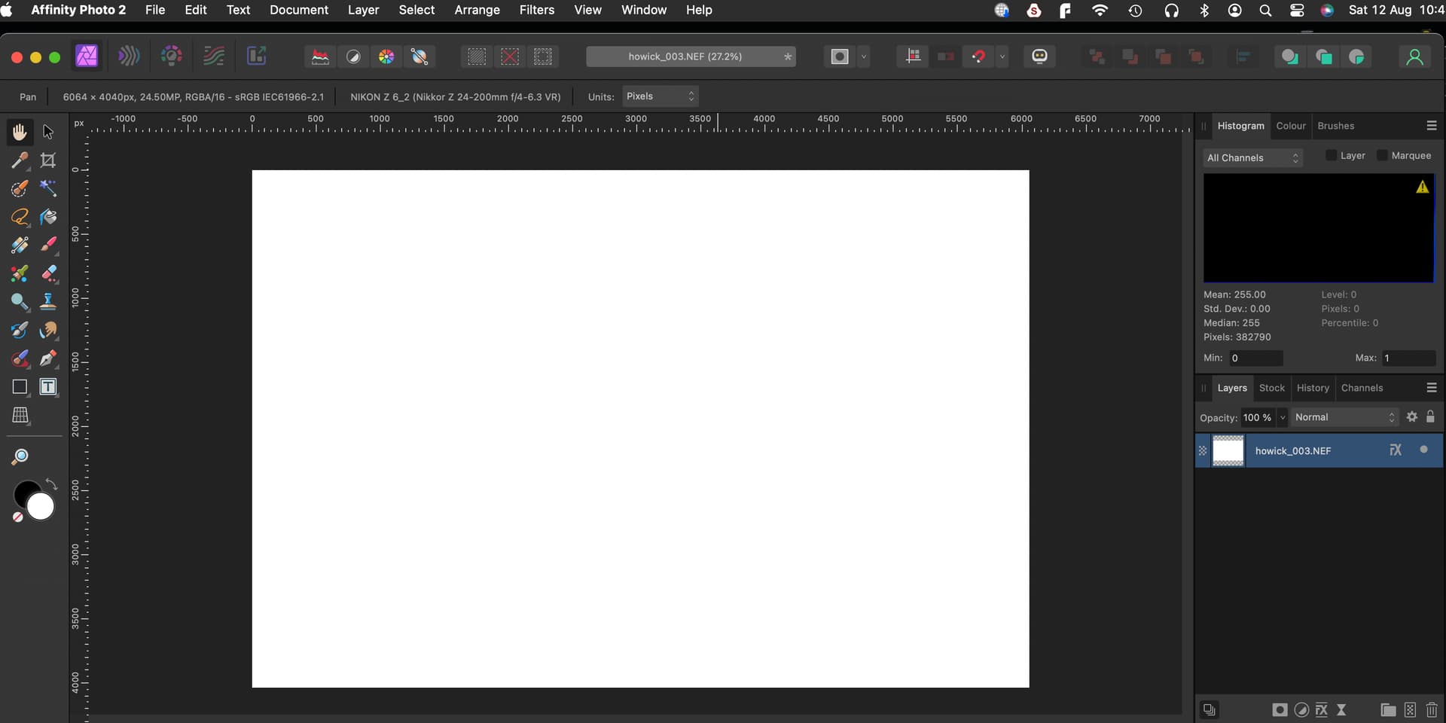Screen dimensions: 1446x723
Task: Click the layer Opacity value field
Action: [1256, 417]
